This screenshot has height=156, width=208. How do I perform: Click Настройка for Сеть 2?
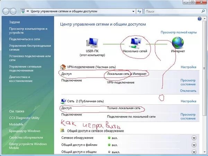click(x=189, y=101)
